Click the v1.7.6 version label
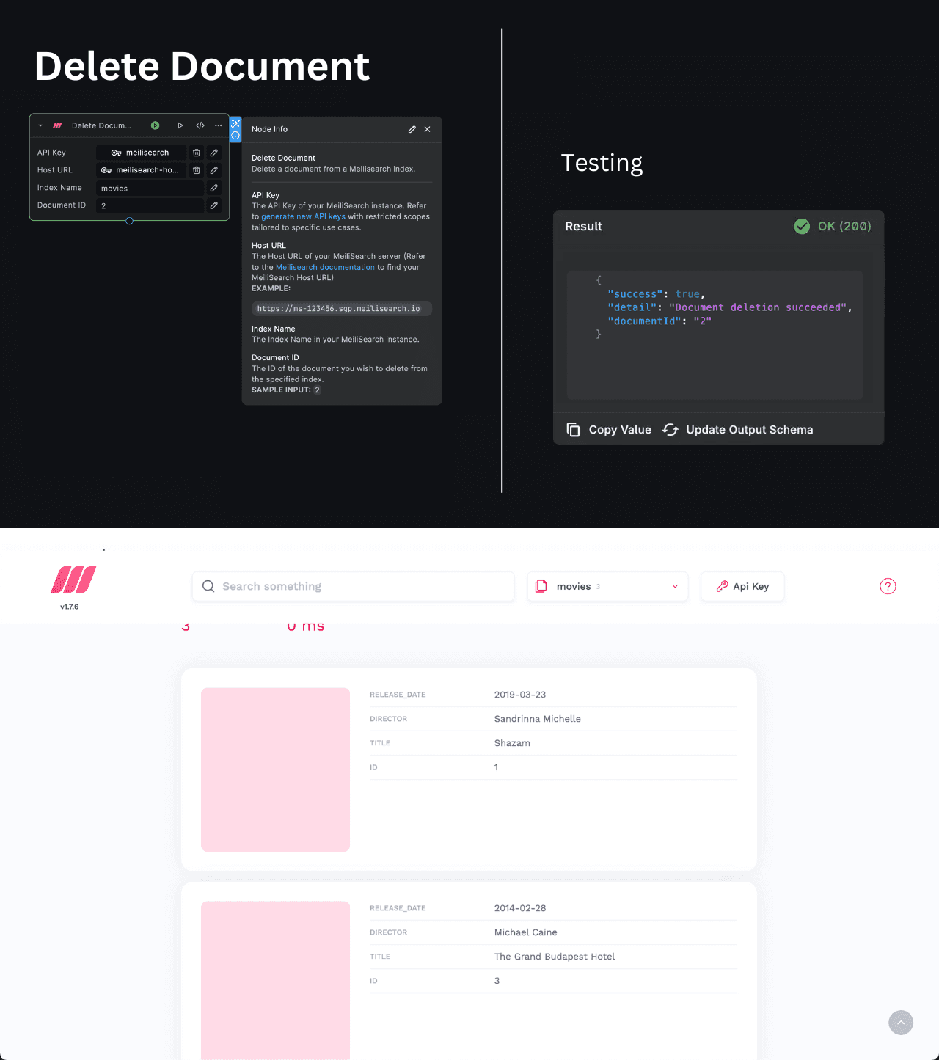The width and height of the screenshot is (939, 1060). (x=70, y=607)
